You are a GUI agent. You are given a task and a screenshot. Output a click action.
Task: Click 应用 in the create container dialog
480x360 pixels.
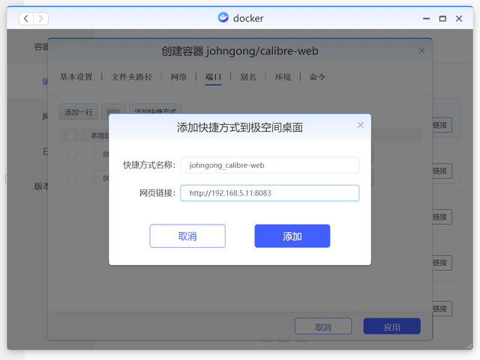[391, 327]
